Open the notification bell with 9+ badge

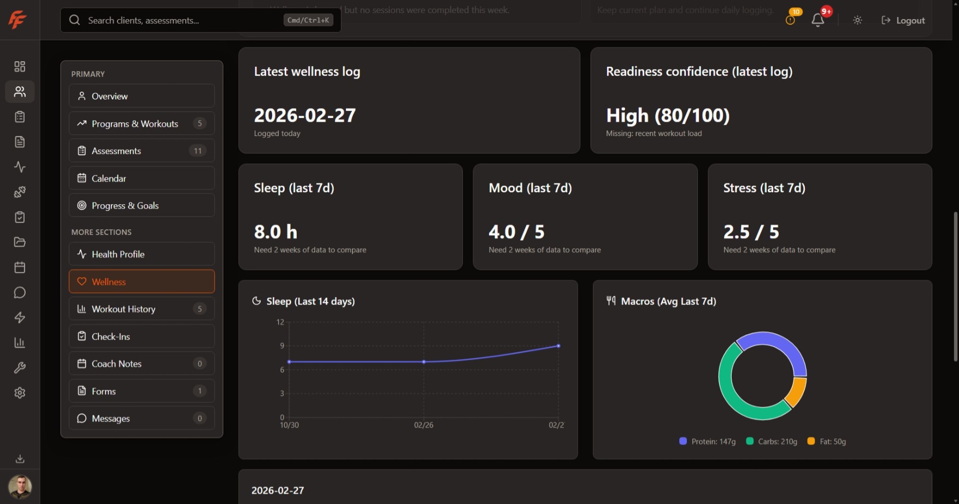pyautogui.click(x=818, y=20)
